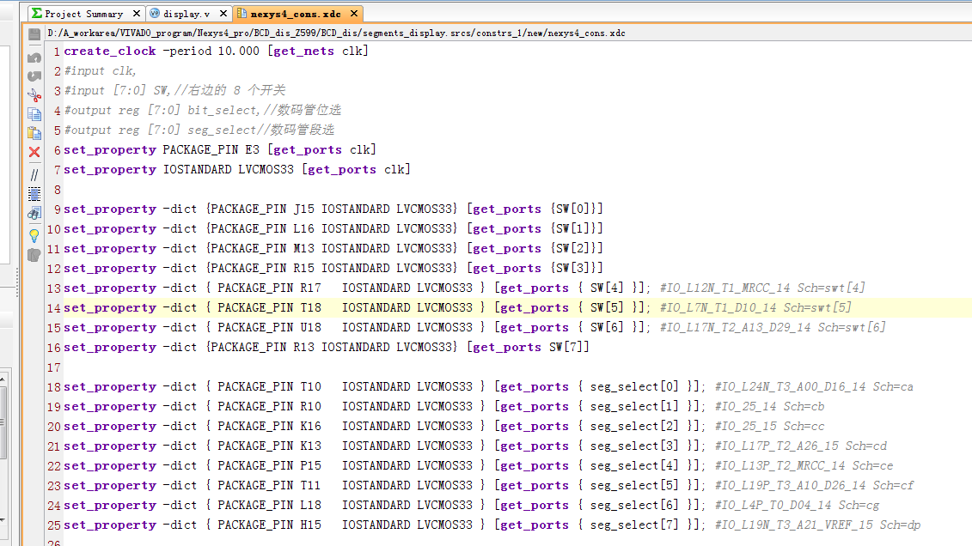Click 'IOSTANDARD LVCMOS33' on line 7
Image resolution: width=972 pixels, height=546 pixels.
[x=228, y=170]
